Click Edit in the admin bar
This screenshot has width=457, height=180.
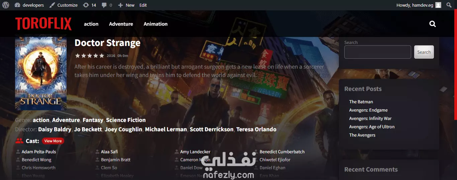point(143,5)
